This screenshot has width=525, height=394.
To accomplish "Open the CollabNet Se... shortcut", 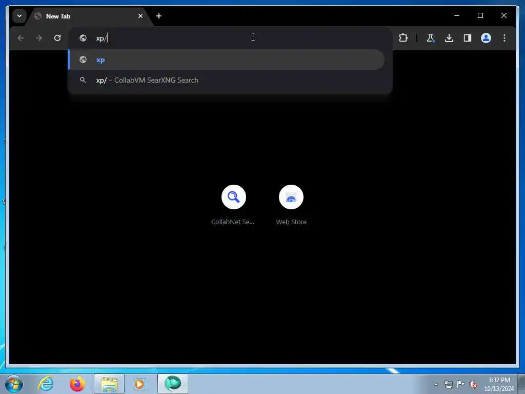I will coord(233,205).
